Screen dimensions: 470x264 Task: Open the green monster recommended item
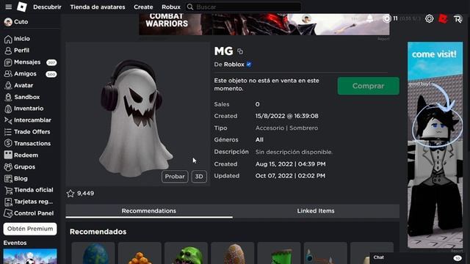[186, 254]
